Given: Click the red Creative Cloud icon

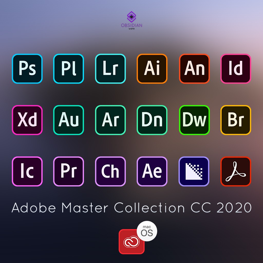Looking at the screenshot, I should tap(131, 241).
